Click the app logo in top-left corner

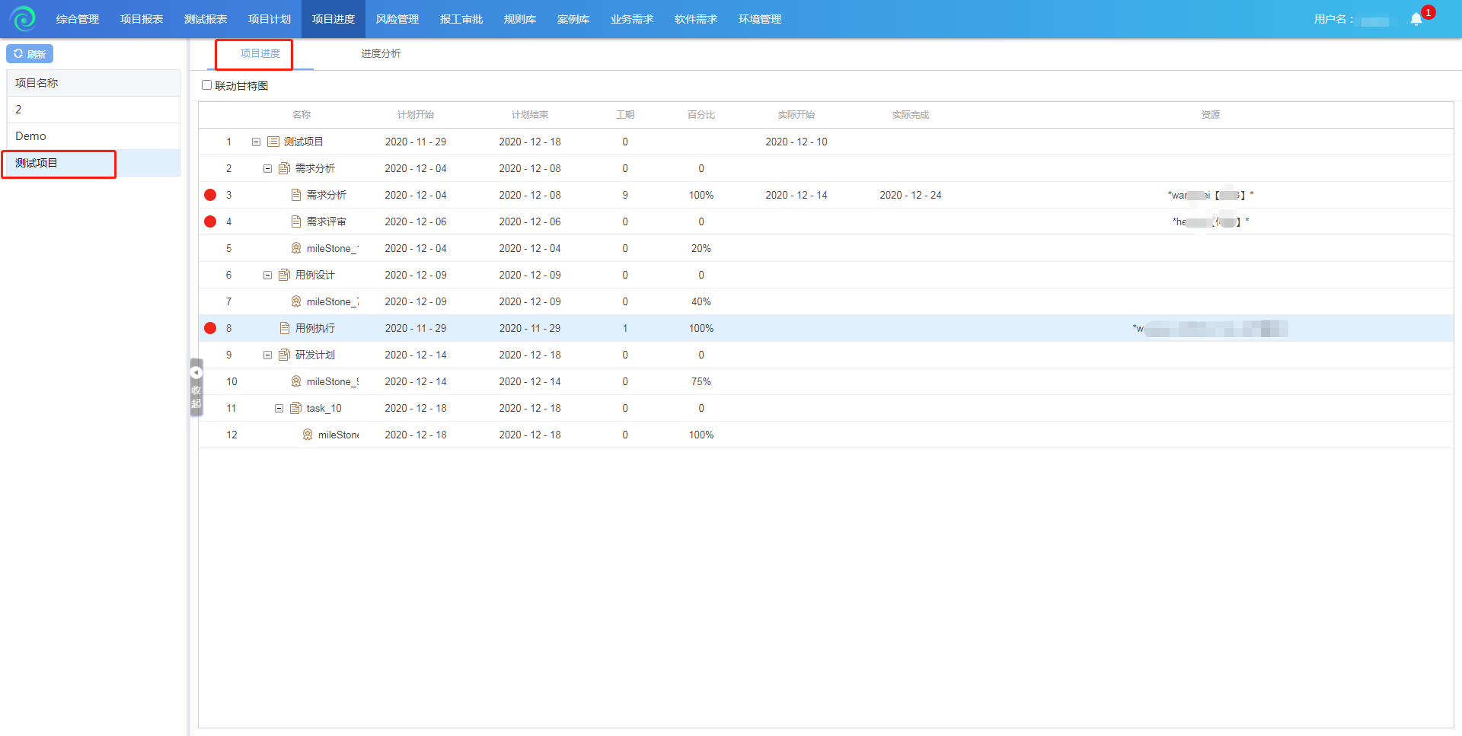[x=24, y=18]
